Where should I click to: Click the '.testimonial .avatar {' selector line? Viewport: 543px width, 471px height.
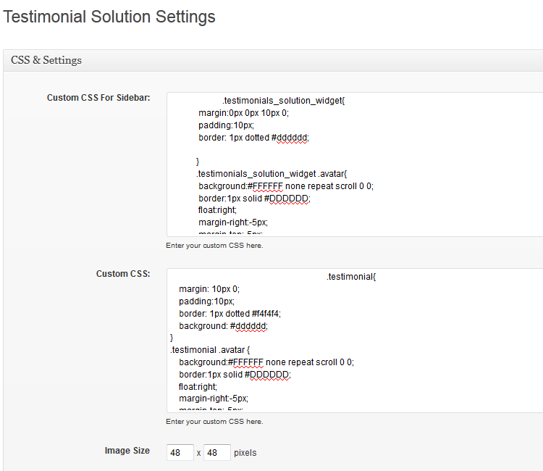pyautogui.click(x=210, y=350)
